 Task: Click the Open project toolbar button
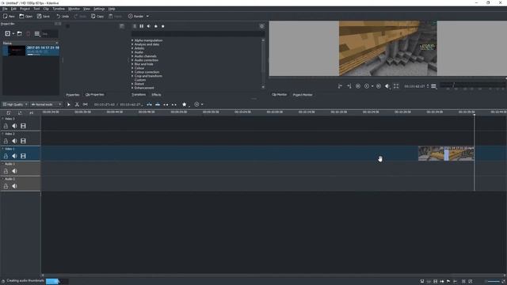tap(26, 16)
